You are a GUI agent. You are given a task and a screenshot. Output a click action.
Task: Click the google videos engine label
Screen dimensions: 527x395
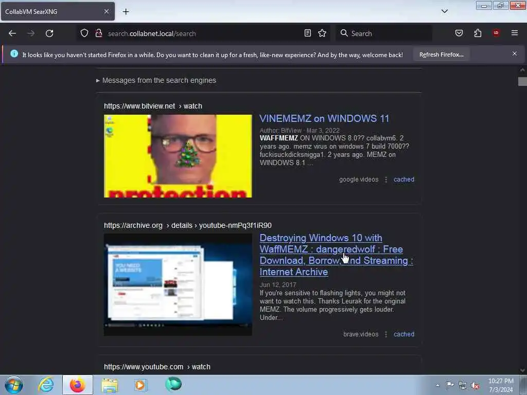(359, 179)
